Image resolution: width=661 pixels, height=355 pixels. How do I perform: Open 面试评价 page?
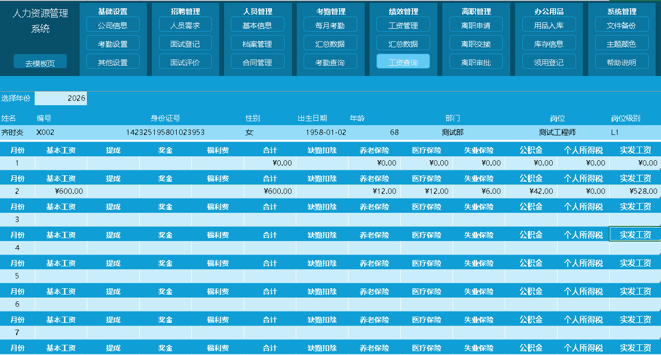(x=185, y=62)
